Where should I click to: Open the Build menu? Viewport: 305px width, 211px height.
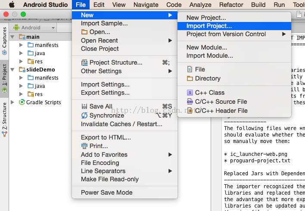click(258, 4)
